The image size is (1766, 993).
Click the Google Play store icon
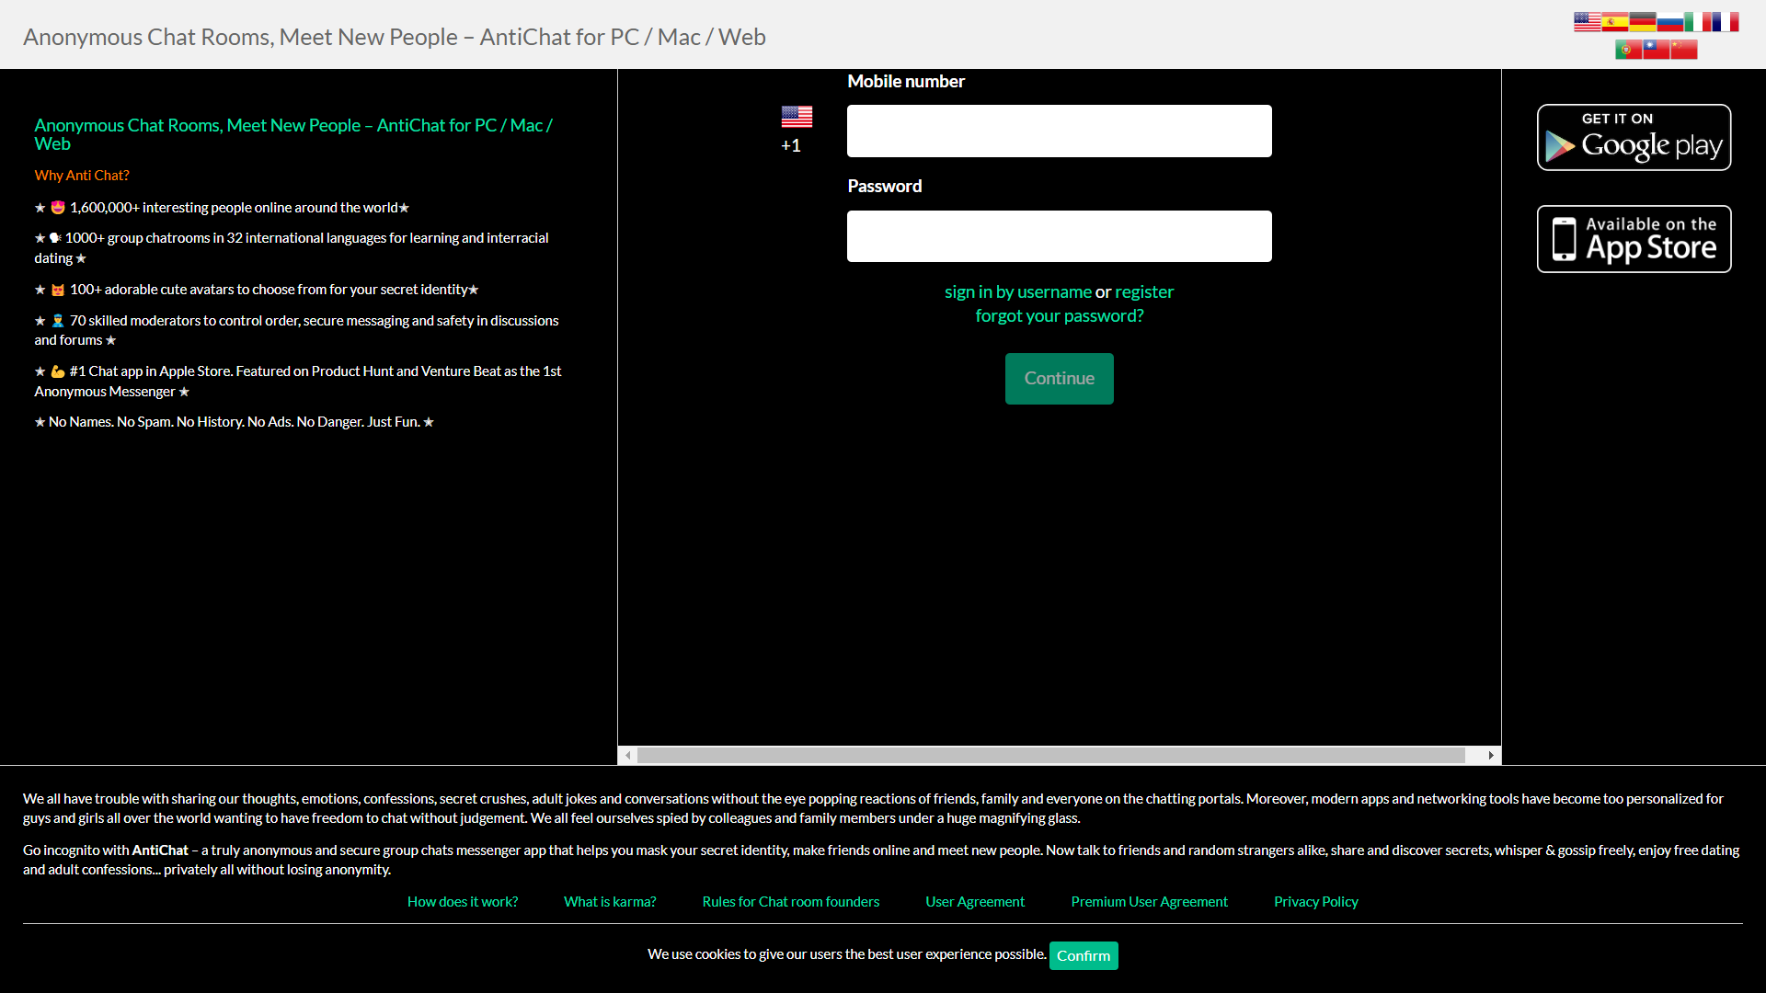pos(1635,137)
